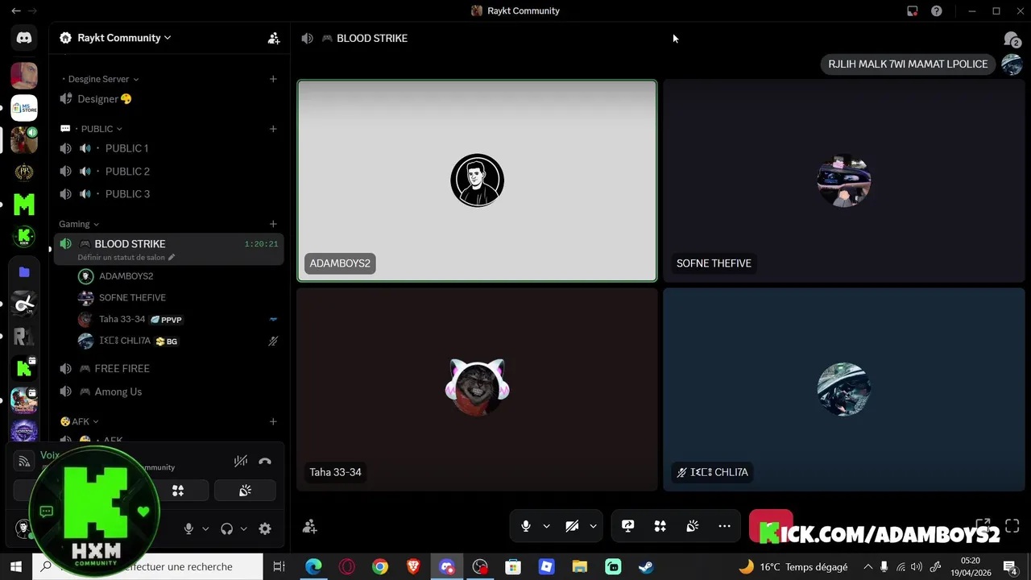Turn on camera in call control bar
Image resolution: width=1031 pixels, height=580 pixels.
(572, 526)
